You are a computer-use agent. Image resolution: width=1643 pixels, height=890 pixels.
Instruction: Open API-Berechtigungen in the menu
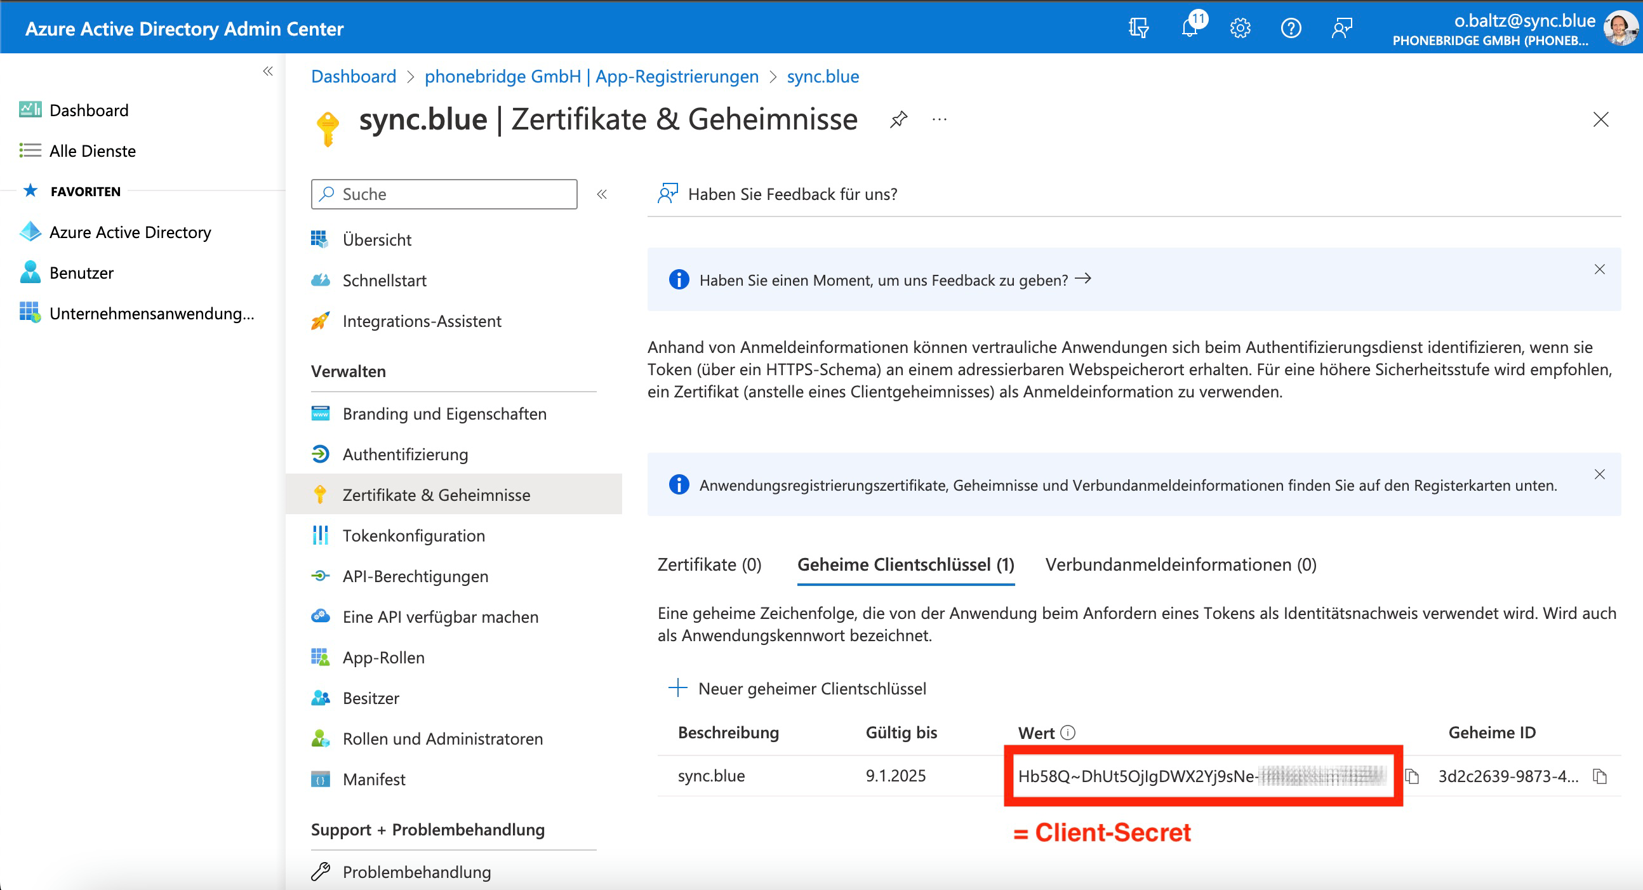coord(415,576)
